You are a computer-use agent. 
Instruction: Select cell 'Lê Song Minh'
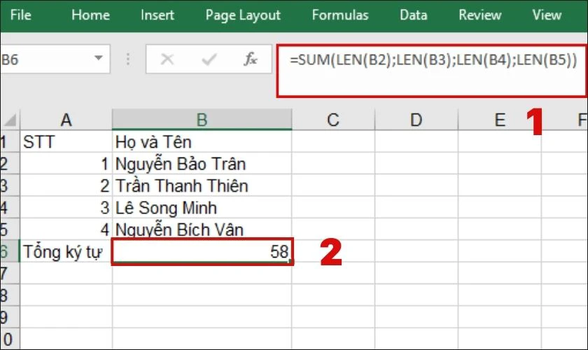pos(202,207)
